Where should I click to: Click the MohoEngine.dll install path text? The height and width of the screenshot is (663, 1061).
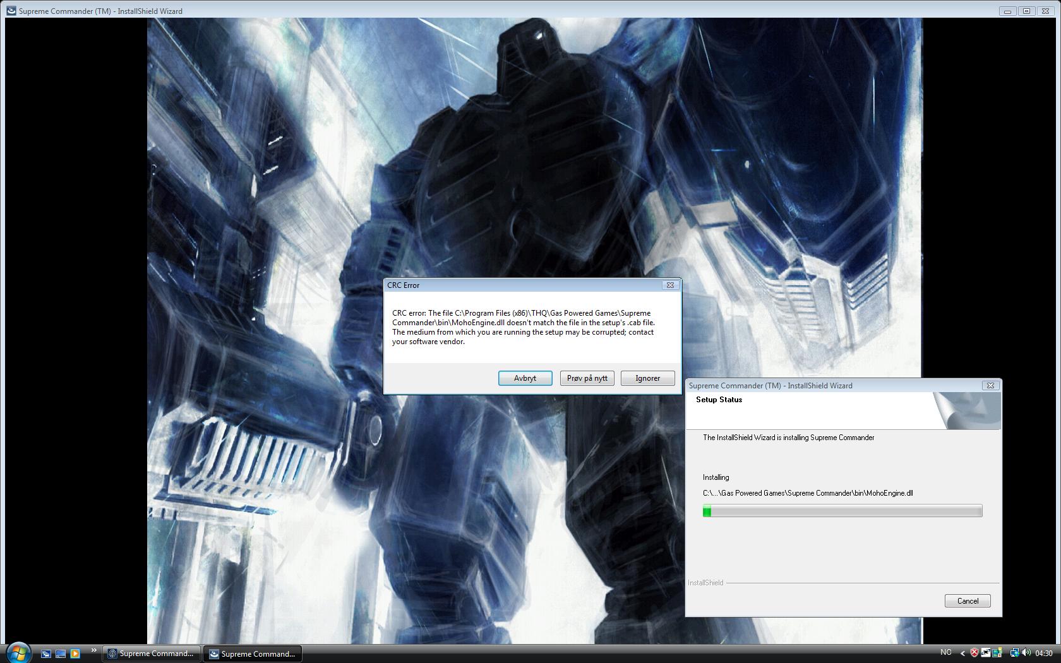click(808, 493)
